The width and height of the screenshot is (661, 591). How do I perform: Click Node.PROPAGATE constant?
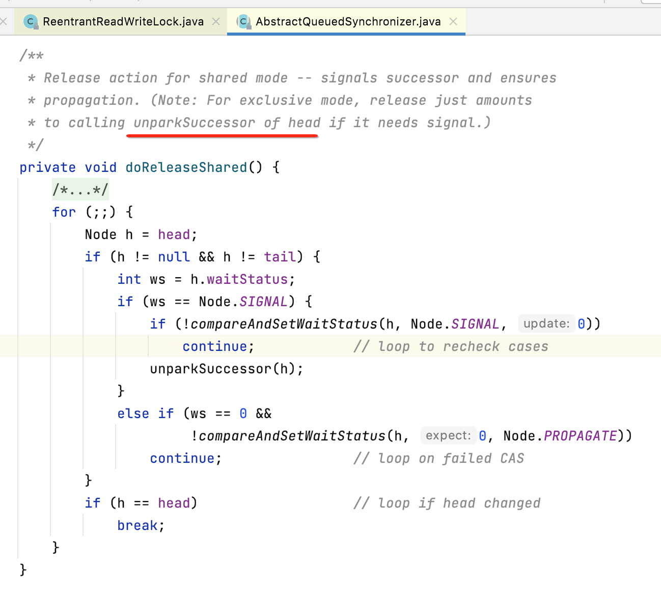(x=560, y=436)
